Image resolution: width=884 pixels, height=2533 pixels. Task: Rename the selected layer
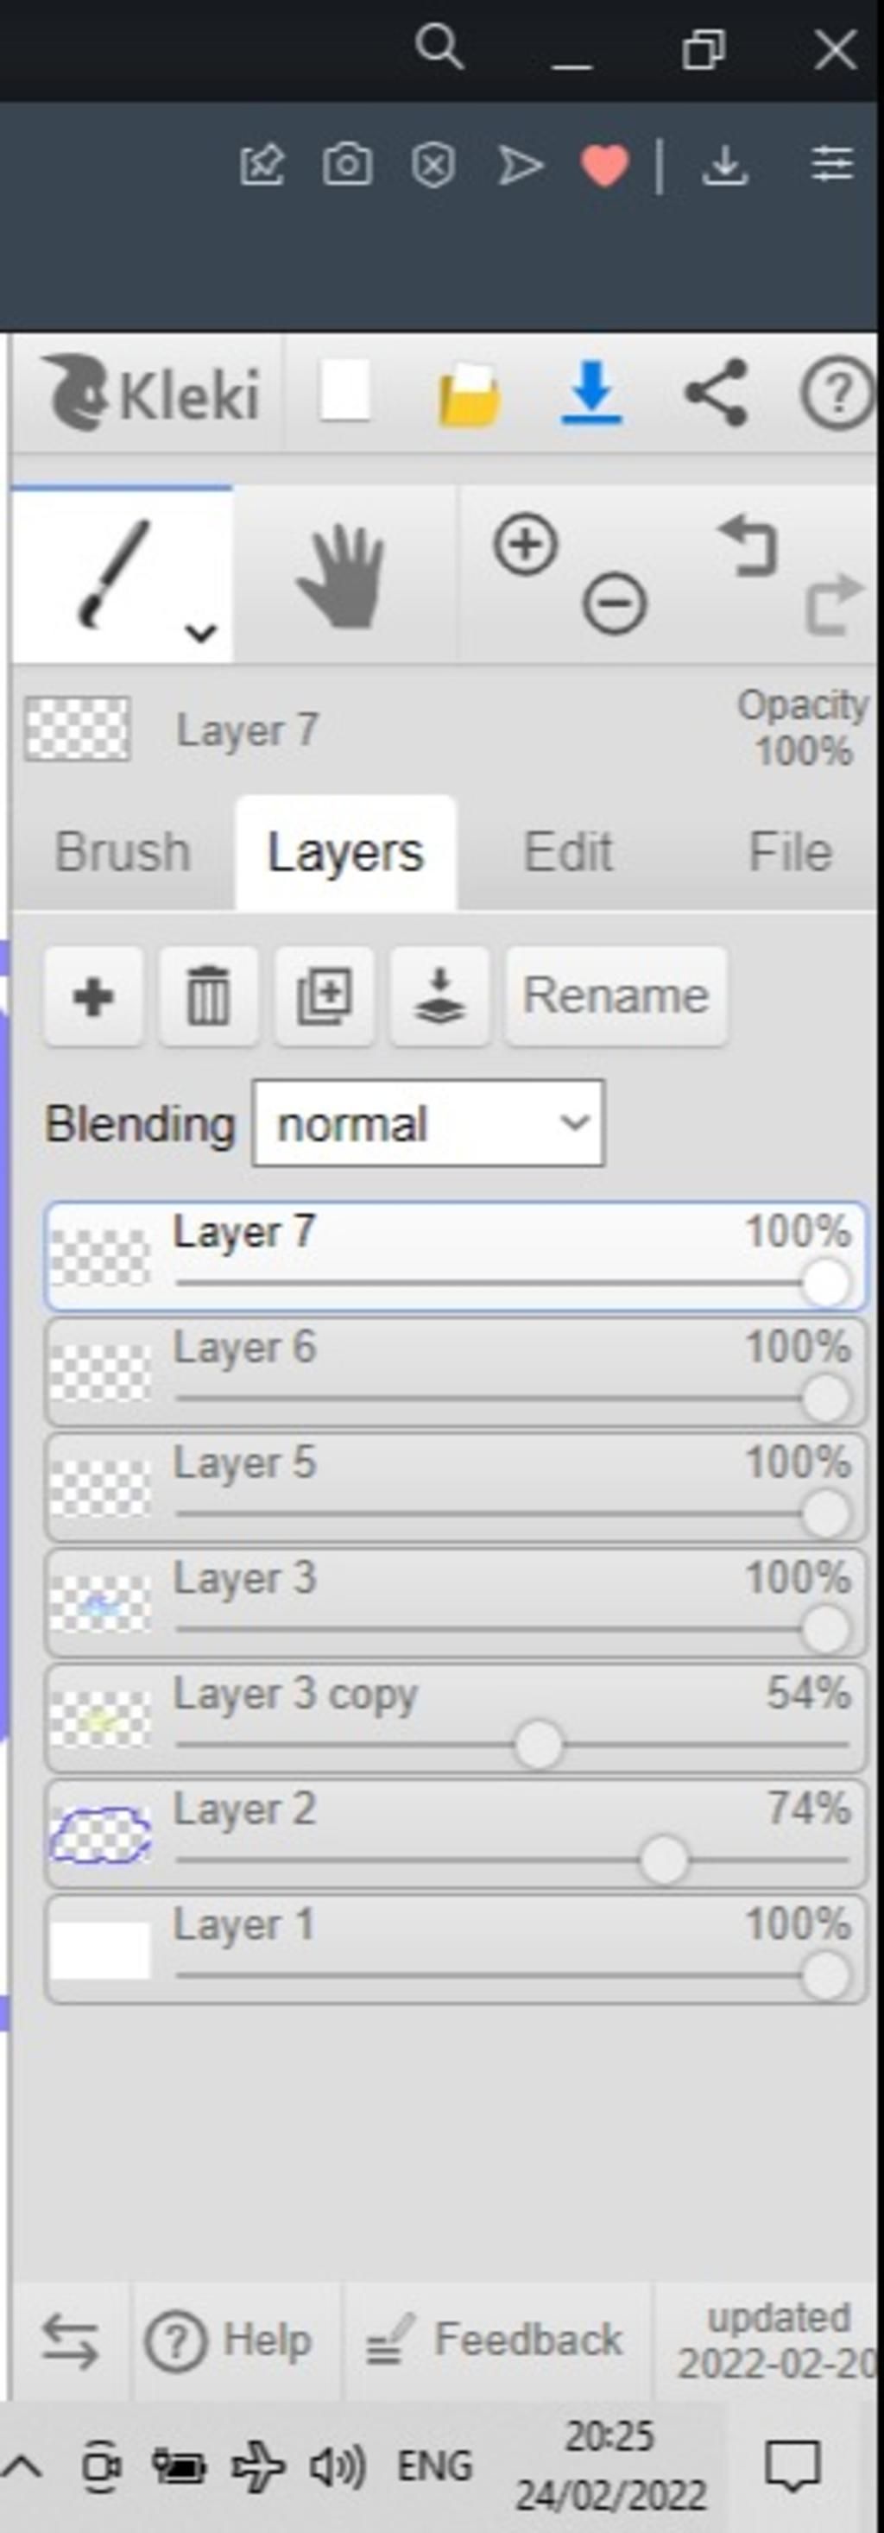click(616, 996)
